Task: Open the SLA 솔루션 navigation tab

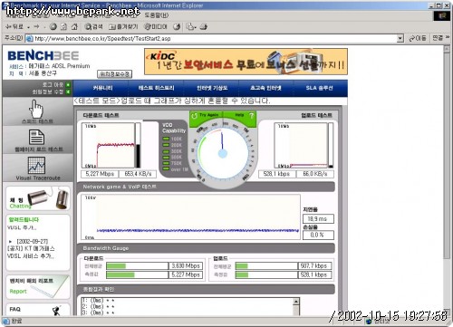Action: coord(319,88)
